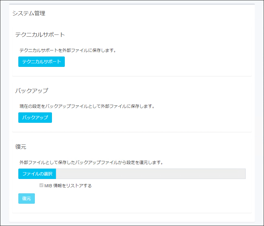Toggle the MIB 情報をリストアする checkbox

click(x=41, y=185)
